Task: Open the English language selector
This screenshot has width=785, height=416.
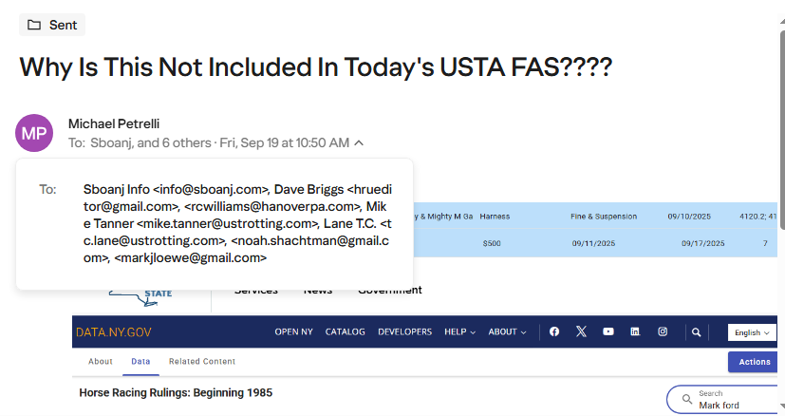Action: pyautogui.click(x=753, y=332)
